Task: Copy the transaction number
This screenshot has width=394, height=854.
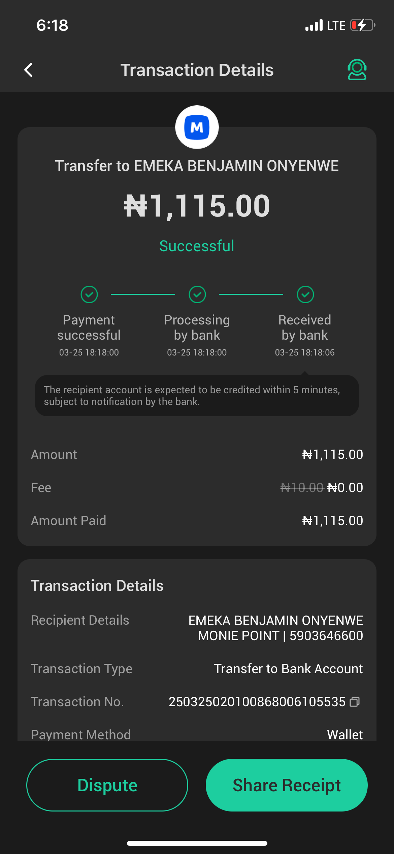Action: click(355, 702)
